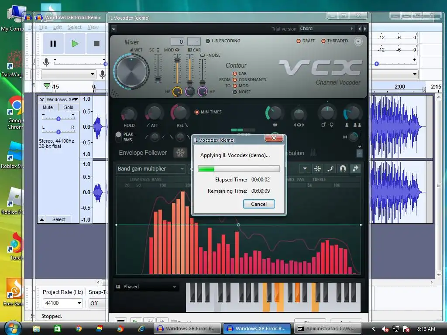This screenshot has width=447, height=335.
Task: Open the Windows-XP track name dropdown
Action: tap(62, 99)
